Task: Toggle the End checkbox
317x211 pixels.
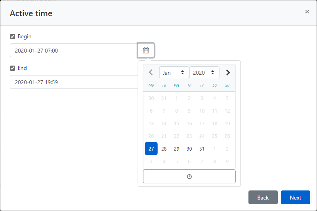Action: (x=13, y=68)
